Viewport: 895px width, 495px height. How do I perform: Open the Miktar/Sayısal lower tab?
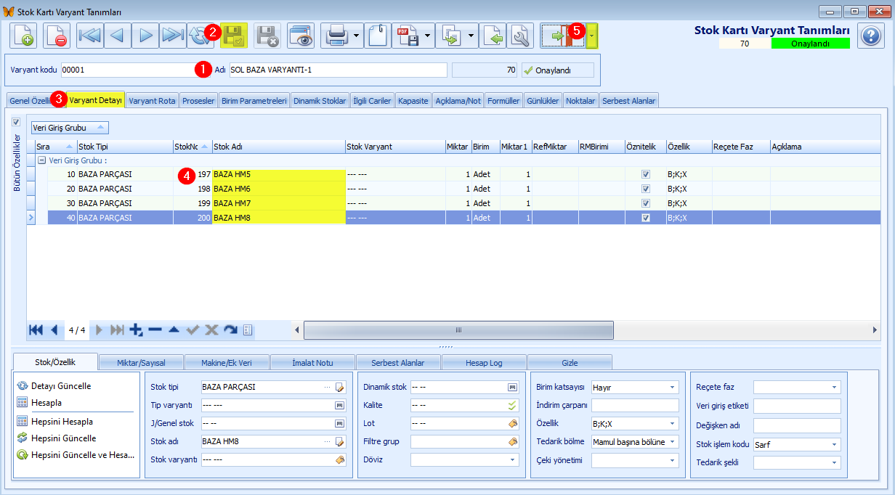(x=141, y=362)
